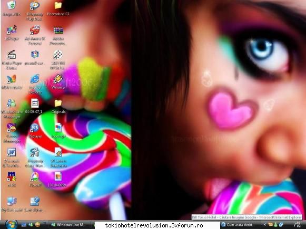
Task: Launch the Winamp shortcut
Action: coord(58,82)
